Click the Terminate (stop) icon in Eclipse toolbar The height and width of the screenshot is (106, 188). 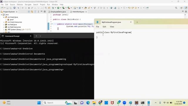[29, 8]
